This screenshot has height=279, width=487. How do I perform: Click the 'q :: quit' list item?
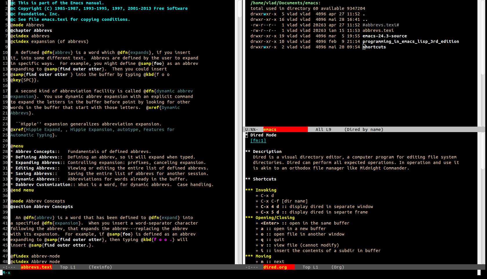(270, 240)
